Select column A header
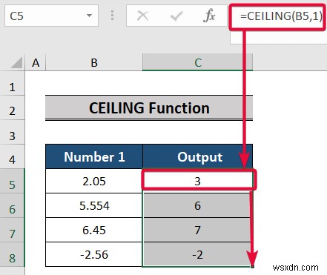Viewport: 327px width, 275px height. click(36, 63)
